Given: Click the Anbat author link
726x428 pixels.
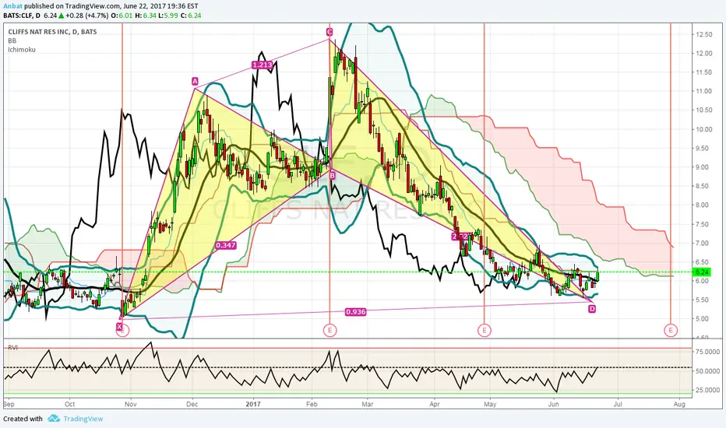Looking at the screenshot, I should (x=13, y=6).
